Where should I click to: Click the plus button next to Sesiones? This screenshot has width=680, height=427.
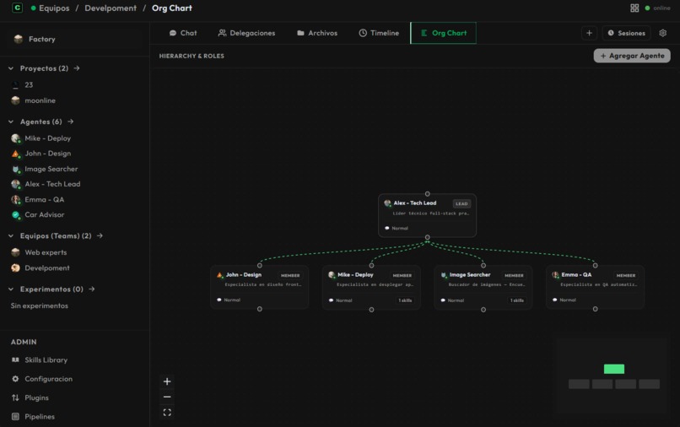click(589, 33)
